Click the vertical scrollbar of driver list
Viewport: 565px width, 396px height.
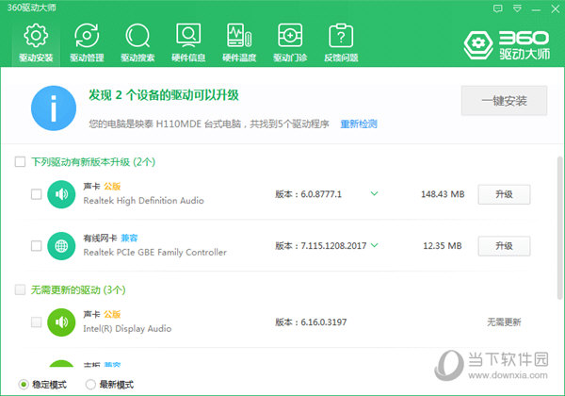click(559, 228)
